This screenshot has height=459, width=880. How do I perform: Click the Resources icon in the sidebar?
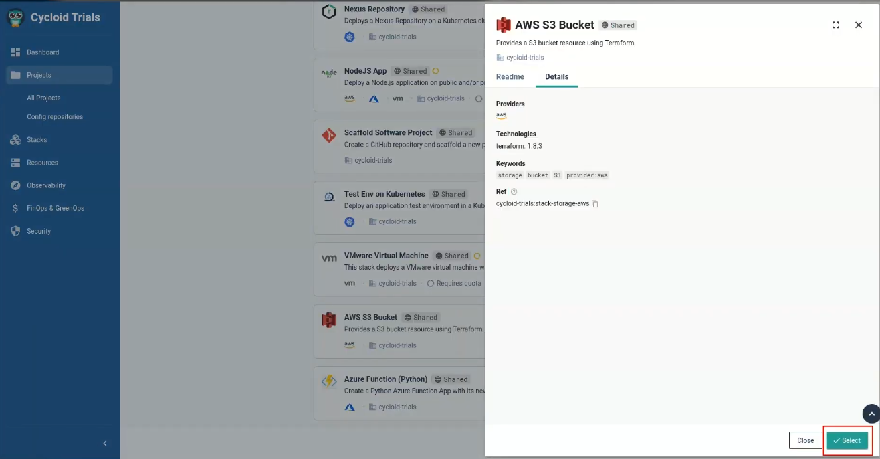pos(16,163)
